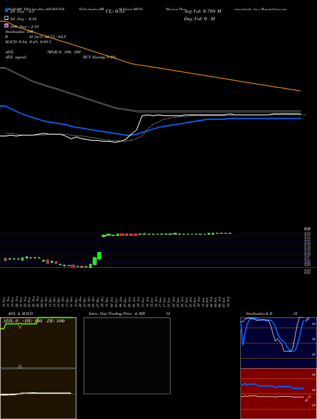The height and width of the screenshot is (419, 317).
Task: Click the orange inverted triangle ADX marker
Action: pos(20,326)
